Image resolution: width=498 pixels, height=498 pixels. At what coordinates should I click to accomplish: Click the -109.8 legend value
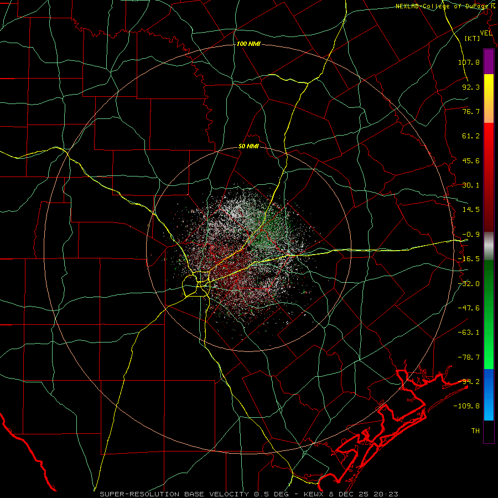coord(466,406)
